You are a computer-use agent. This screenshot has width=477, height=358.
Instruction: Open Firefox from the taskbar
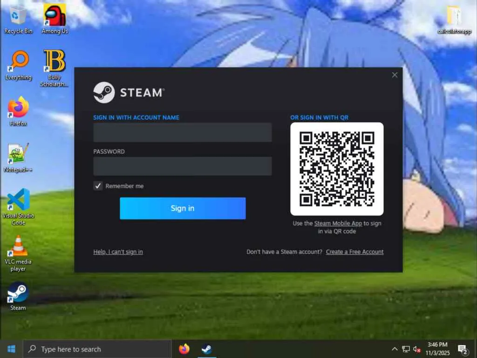tap(184, 349)
